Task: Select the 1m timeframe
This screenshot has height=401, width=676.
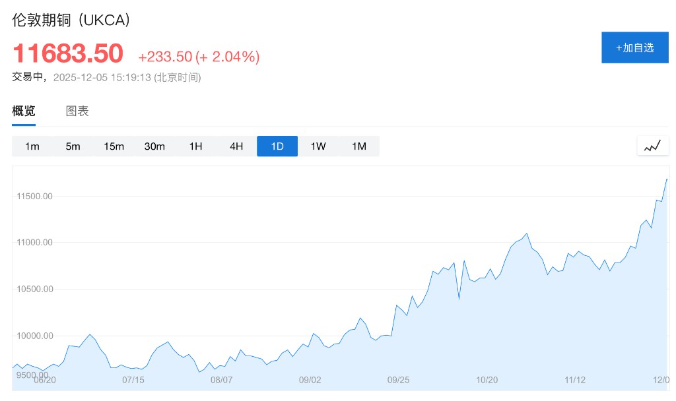Action: click(32, 146)
